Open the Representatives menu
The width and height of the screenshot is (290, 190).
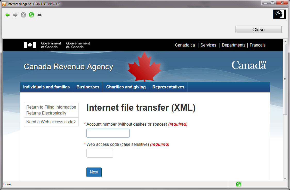[168, 87]
